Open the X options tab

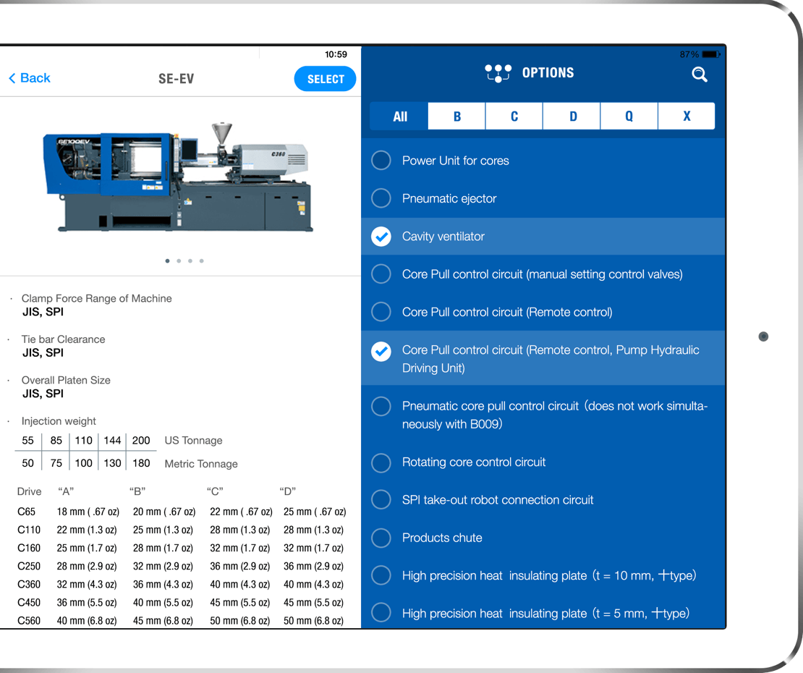687,117
